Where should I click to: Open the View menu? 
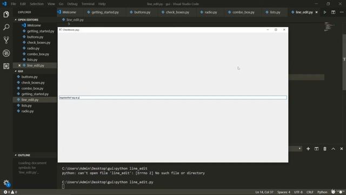pos(51,4)
